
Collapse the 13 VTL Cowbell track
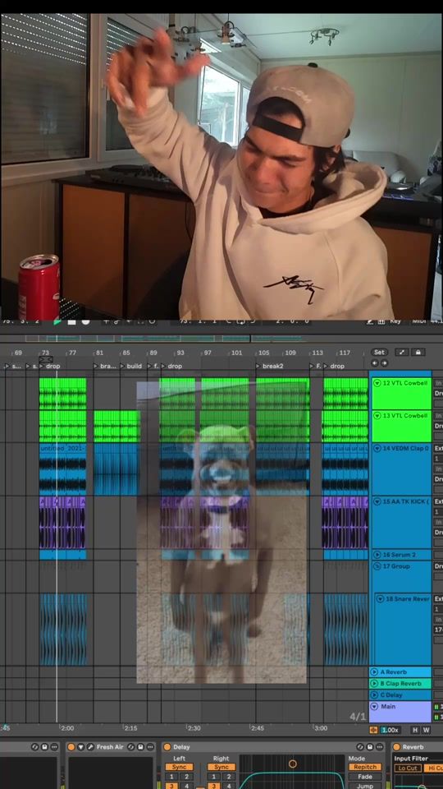click(377, 416)
